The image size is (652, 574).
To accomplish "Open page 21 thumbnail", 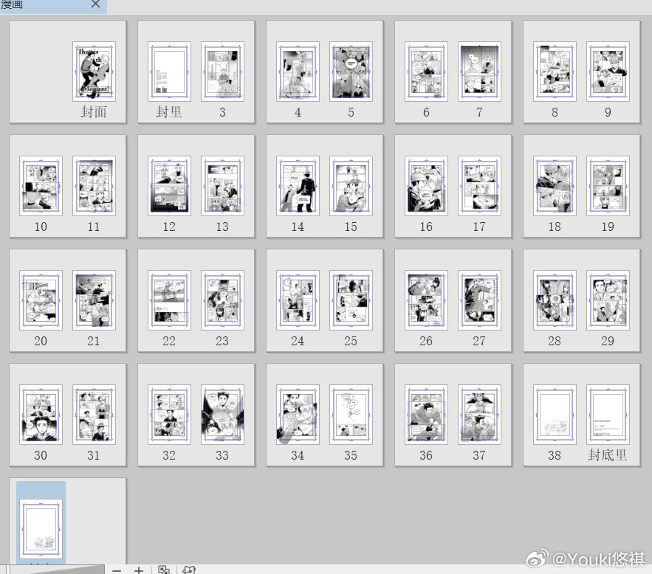I will [94, 300].
